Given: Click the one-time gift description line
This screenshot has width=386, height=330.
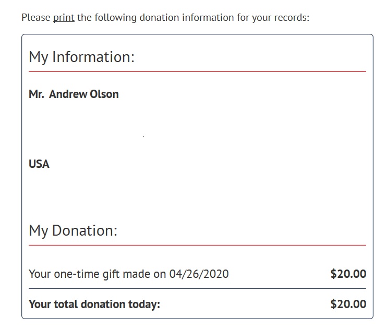Looking at the screenshot, I should (128, 274).
